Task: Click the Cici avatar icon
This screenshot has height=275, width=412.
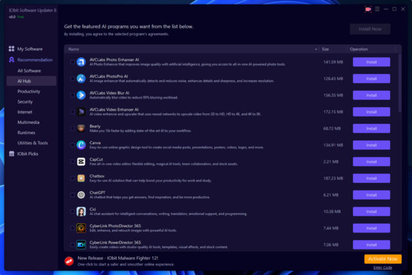Action: 81,211
